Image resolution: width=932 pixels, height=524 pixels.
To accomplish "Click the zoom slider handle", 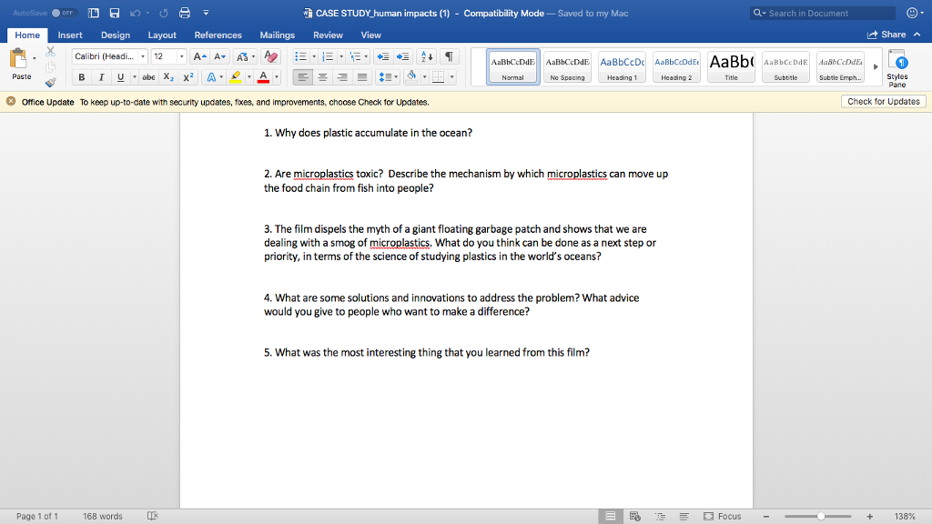I will (x=820, y=517).
